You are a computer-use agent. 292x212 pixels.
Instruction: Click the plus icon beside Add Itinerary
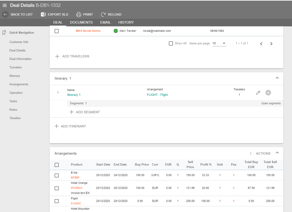pyautogui.click(x=56, y=126)
